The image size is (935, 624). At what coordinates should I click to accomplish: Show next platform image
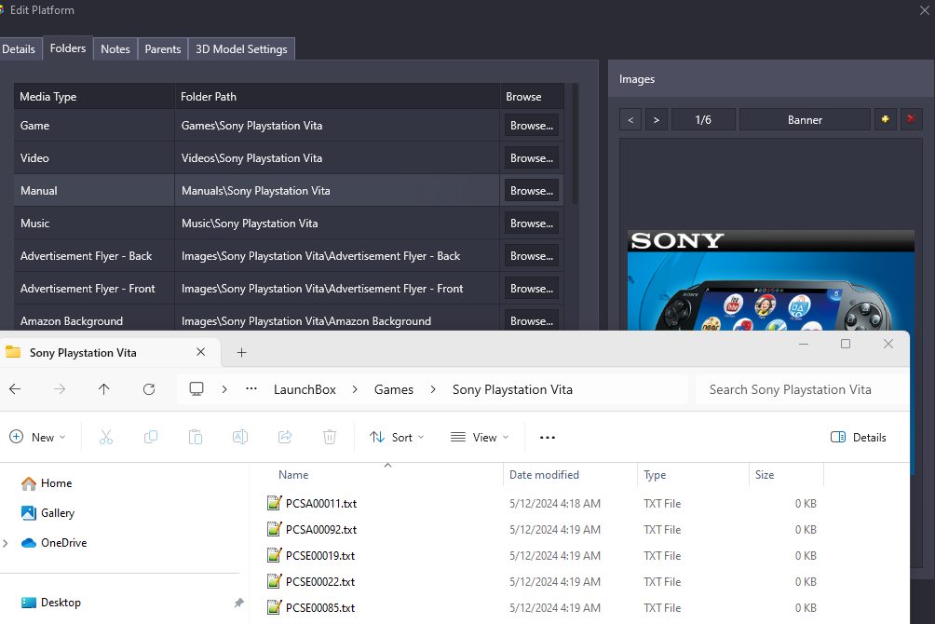[x=657, y=119]
